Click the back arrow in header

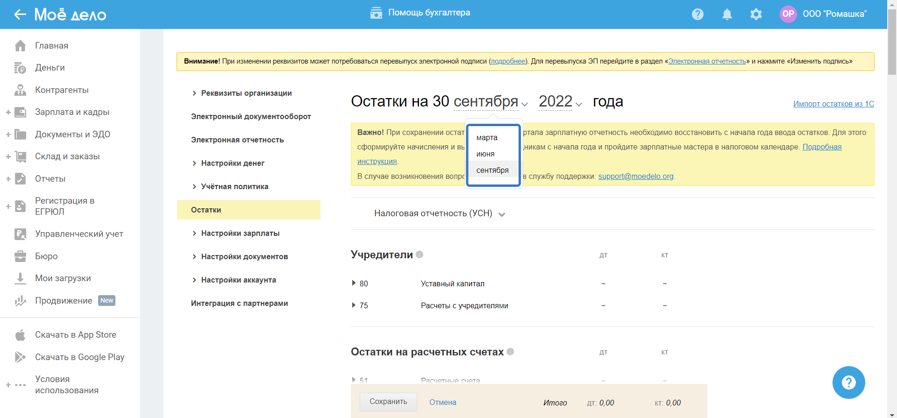click(20, 14)
